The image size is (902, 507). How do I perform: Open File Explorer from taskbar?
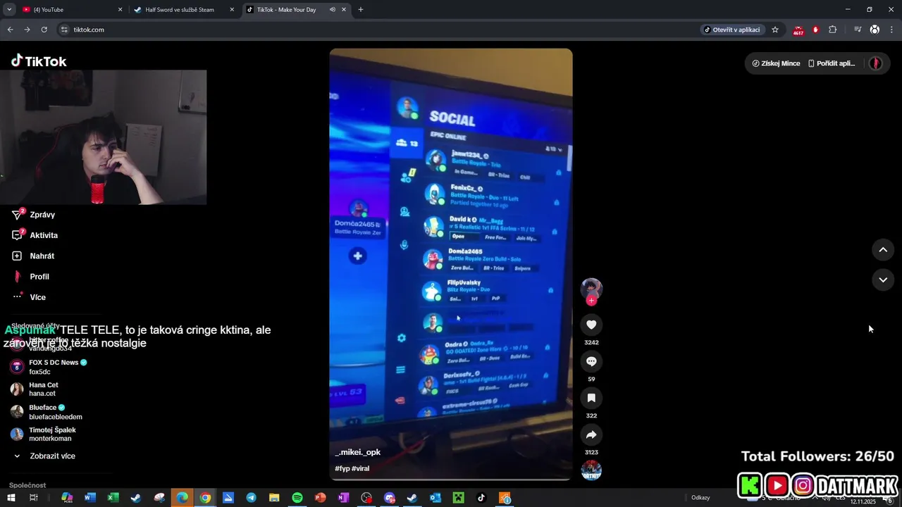274,498
